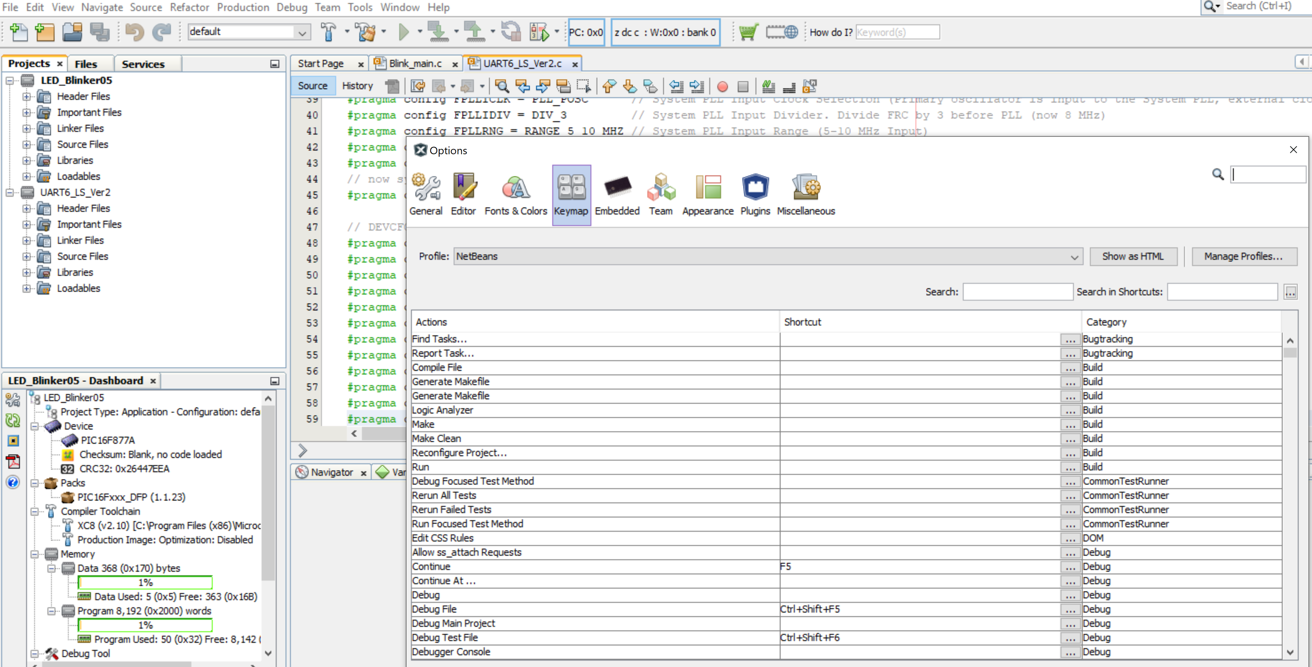1312x667 pixels.
Task: Open General category in Options
Action: click(x=426, y=194)
